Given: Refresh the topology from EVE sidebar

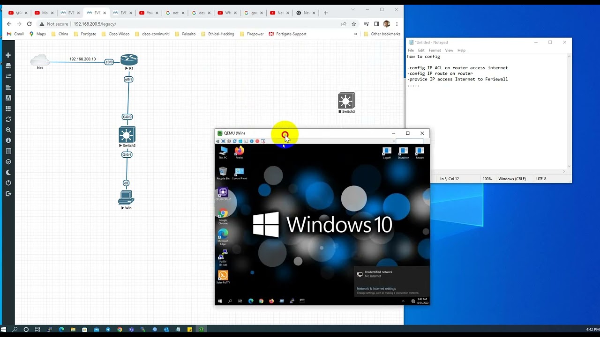Looking at the screenshot, I should [8, 119].
